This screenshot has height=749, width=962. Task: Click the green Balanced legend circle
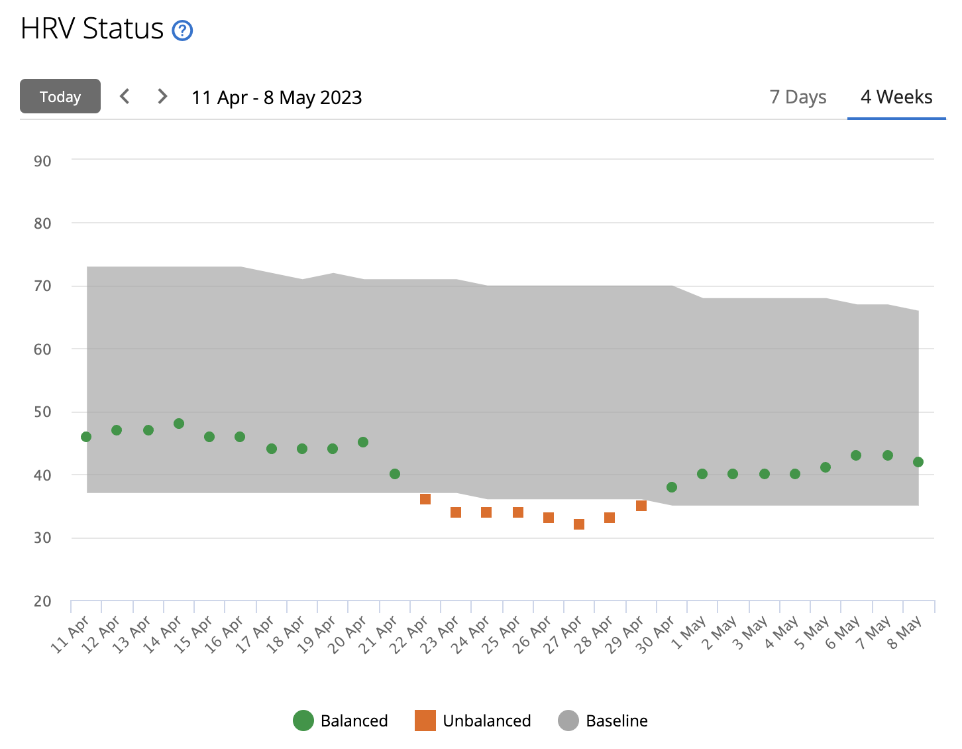[303, 720]
